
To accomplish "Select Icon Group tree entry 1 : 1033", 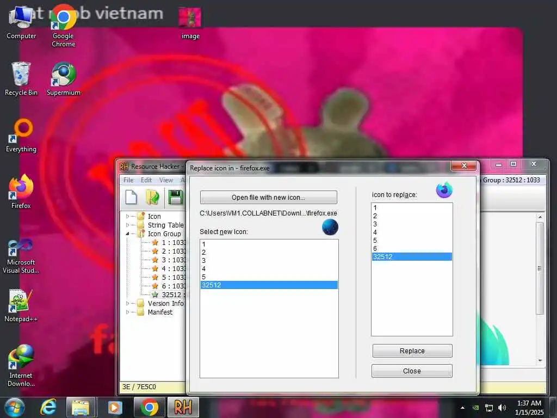I will click(x=169, y=242).
